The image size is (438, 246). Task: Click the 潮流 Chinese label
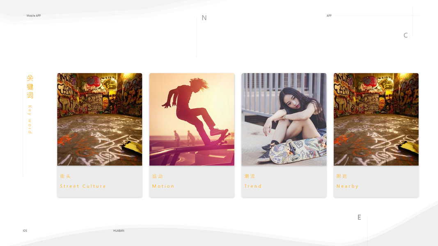click(250, 176)
